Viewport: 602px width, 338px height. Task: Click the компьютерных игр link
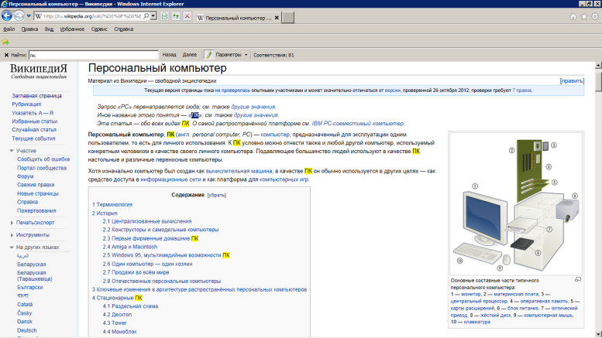284,179
